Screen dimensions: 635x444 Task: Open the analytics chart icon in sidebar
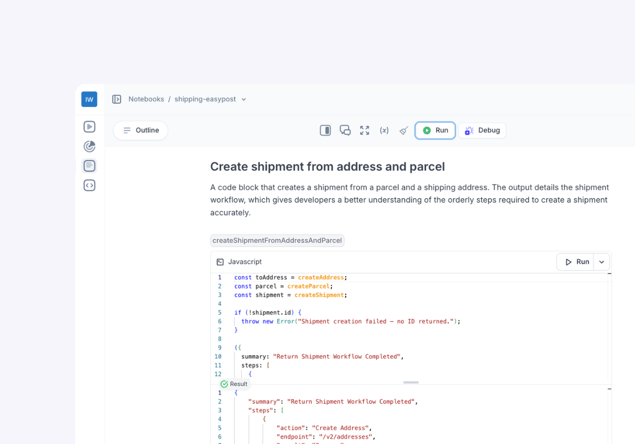coord(89,146)
